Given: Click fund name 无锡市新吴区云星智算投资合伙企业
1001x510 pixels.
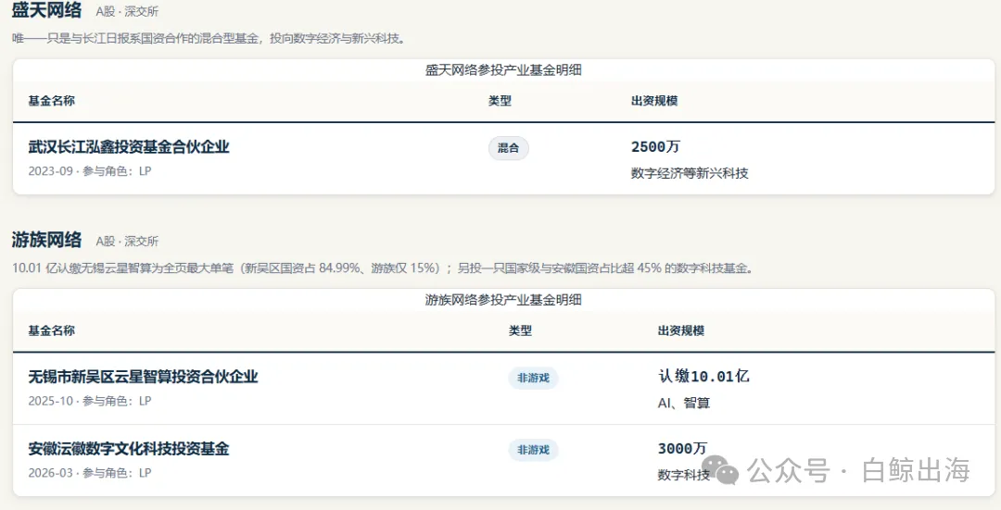Looking at the screenshot, I should click(x=143, y=377).
